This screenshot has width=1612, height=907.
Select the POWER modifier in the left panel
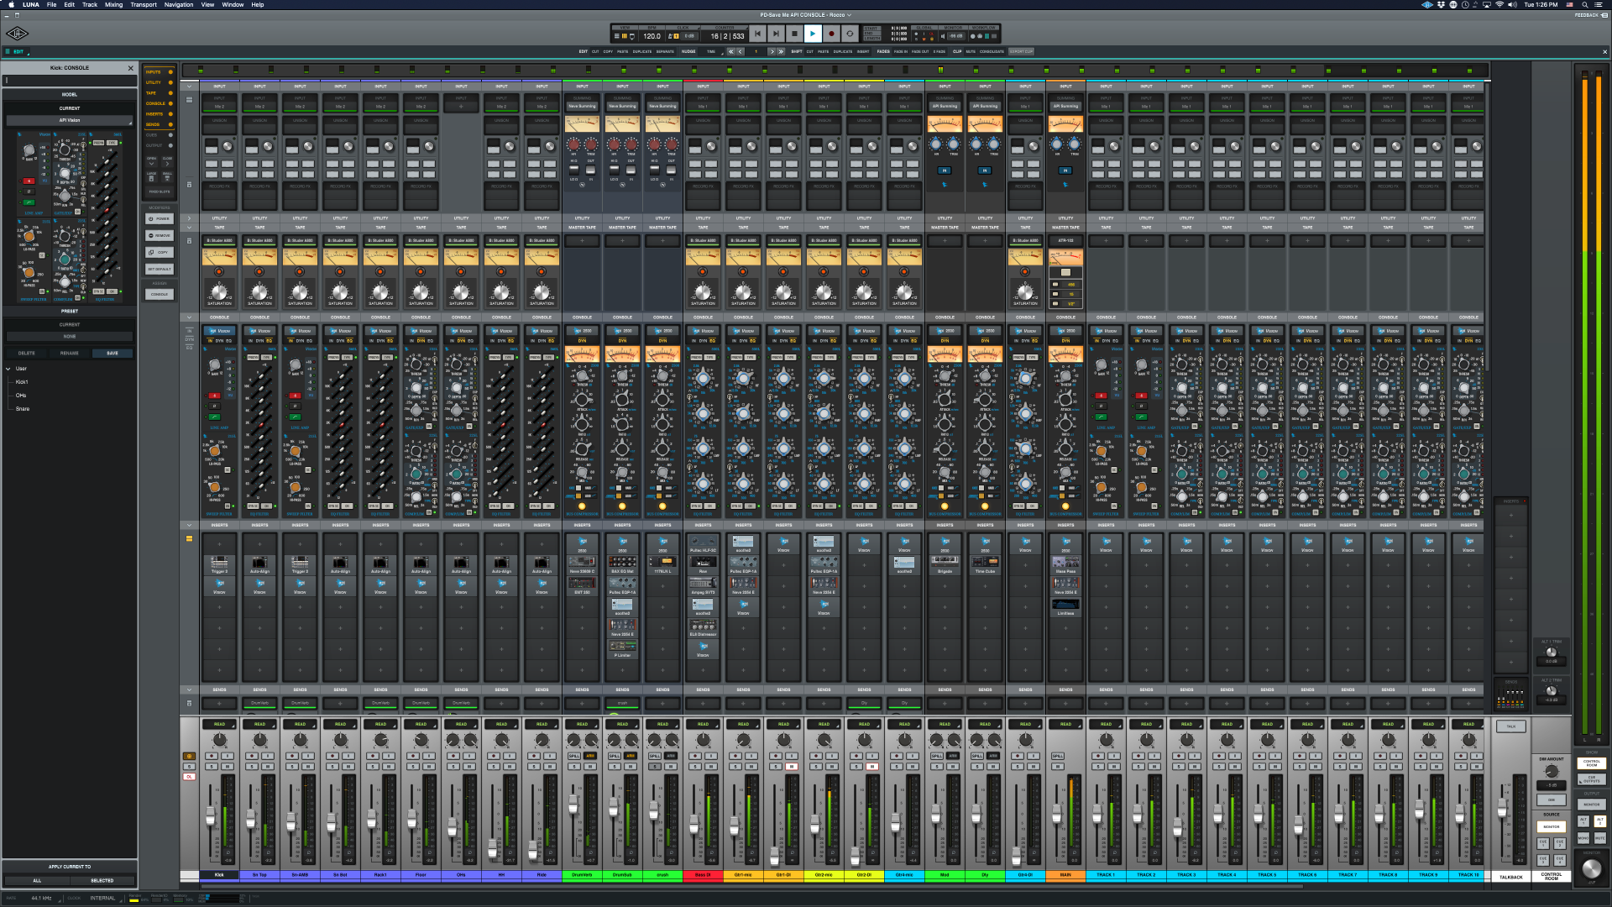coord(160,218)
